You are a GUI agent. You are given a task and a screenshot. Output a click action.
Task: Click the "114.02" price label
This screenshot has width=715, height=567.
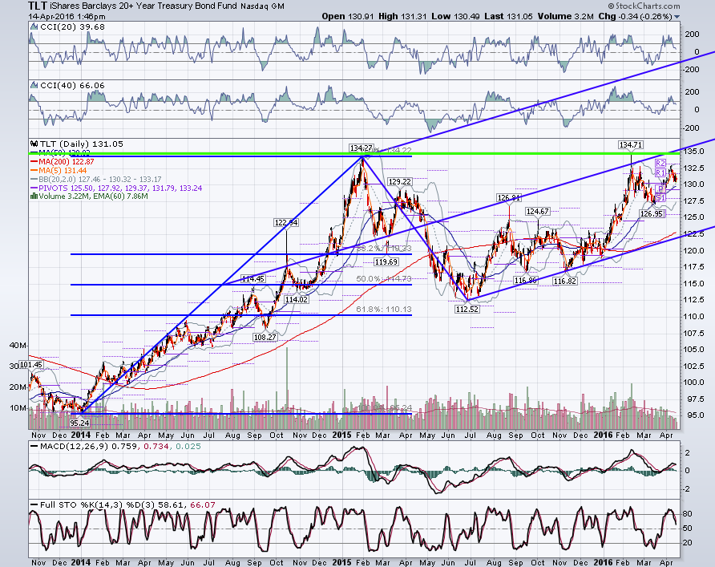(297, 300)
